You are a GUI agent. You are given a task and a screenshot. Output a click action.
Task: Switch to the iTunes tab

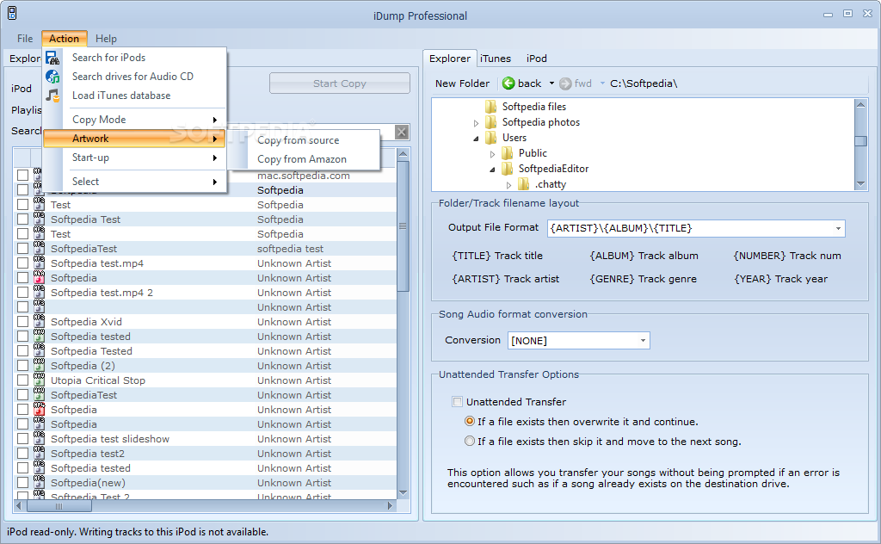[x=496, y=59]
